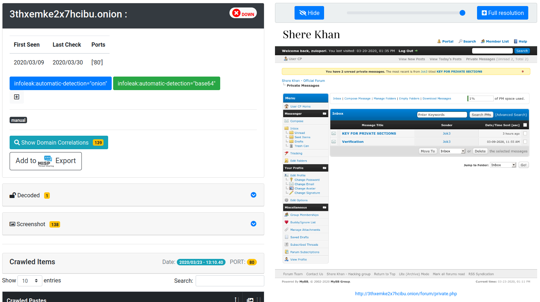Click the Member List icon in forum header
The width and height of the screenshot is (540, 302).
click(x=483, y=41)
